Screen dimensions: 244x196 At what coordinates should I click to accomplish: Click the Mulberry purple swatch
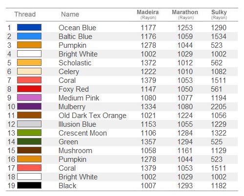pos(29,106)
